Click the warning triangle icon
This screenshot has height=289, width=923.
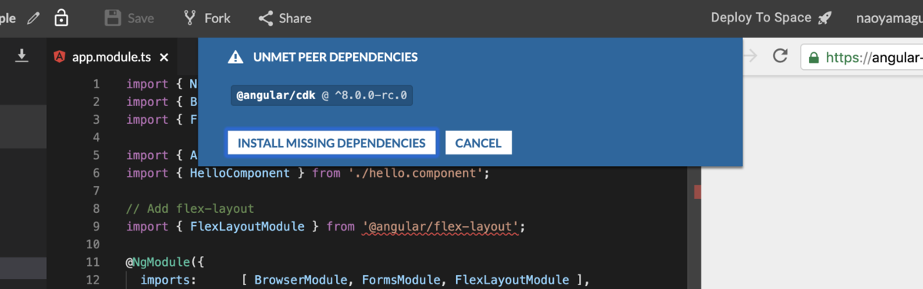click(236, 57)
